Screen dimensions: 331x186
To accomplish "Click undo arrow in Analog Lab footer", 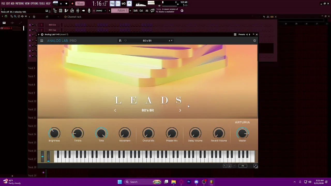I will pyautogui.click(x=225, y=166).
